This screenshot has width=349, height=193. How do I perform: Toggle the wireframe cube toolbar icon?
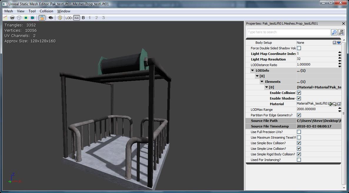(x=19, y=18)
